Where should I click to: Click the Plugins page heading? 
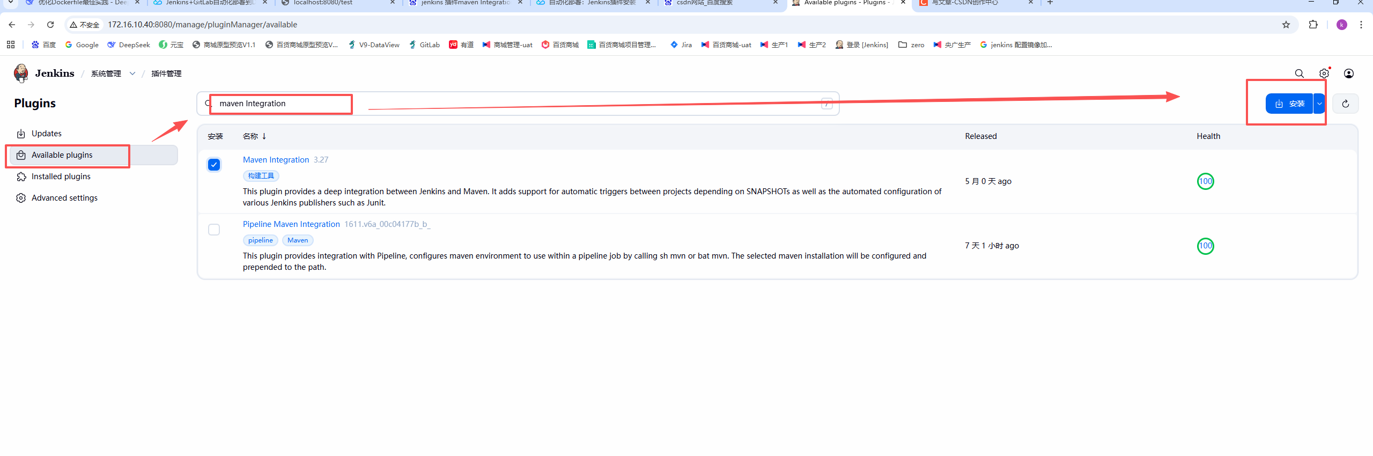coord(35,103)
